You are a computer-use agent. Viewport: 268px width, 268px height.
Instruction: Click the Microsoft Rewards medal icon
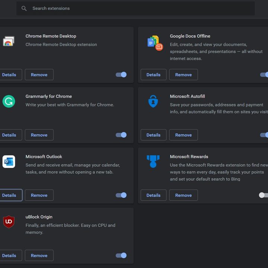click(x=153, y=161)
